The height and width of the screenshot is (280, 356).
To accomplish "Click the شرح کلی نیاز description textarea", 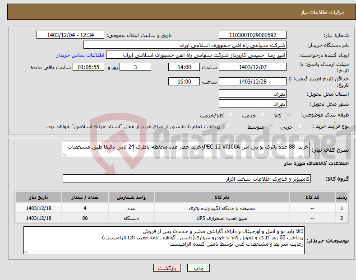I will [x=186, y=149].
